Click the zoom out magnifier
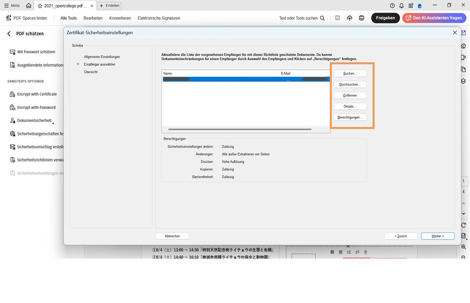This screenshot has width=470, height=303. tap(463, 257)
